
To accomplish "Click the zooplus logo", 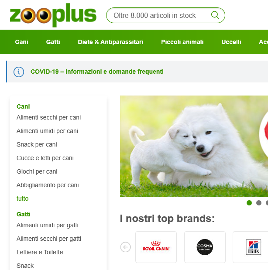I will (x=53, y=15).
